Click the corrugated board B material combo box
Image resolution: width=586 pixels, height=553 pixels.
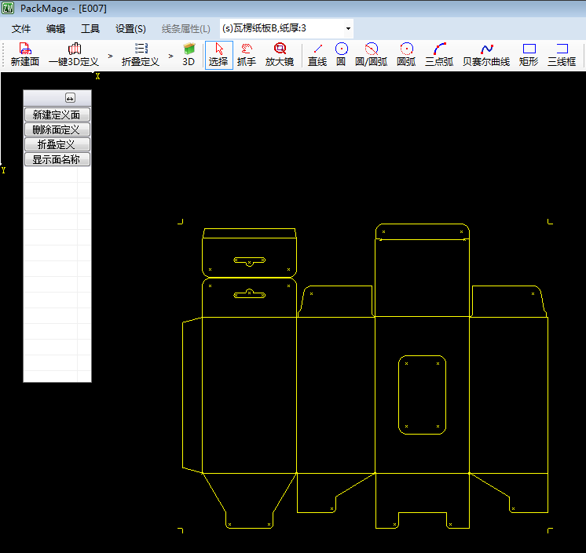286,29
